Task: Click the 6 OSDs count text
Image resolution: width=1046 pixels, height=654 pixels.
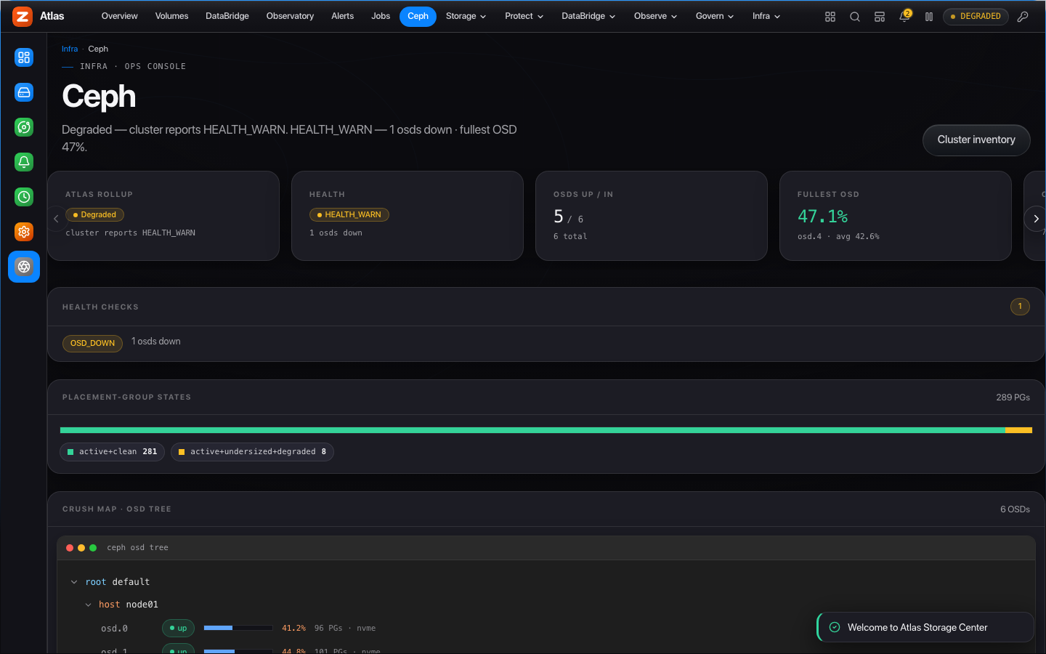Action: tap(1015, 509)
